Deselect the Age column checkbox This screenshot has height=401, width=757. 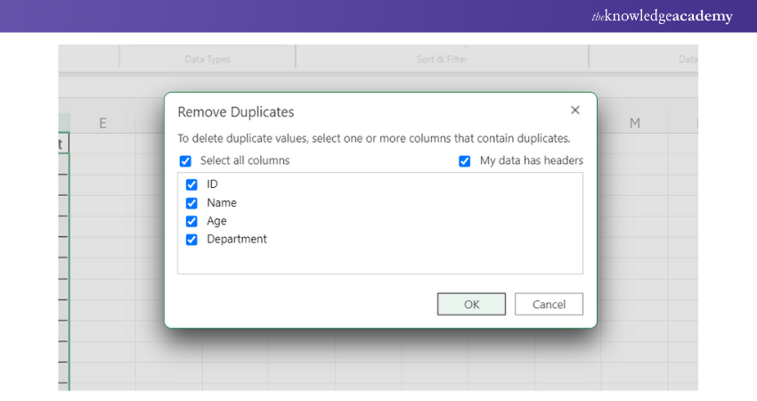[x=191, y=221]
